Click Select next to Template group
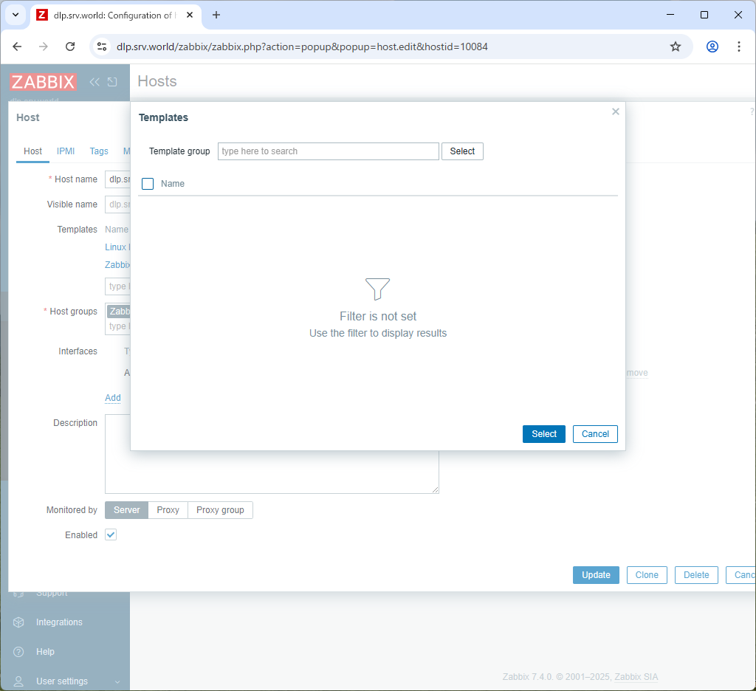Viewport: 756px width, 691px height. (x=462, y=151)
